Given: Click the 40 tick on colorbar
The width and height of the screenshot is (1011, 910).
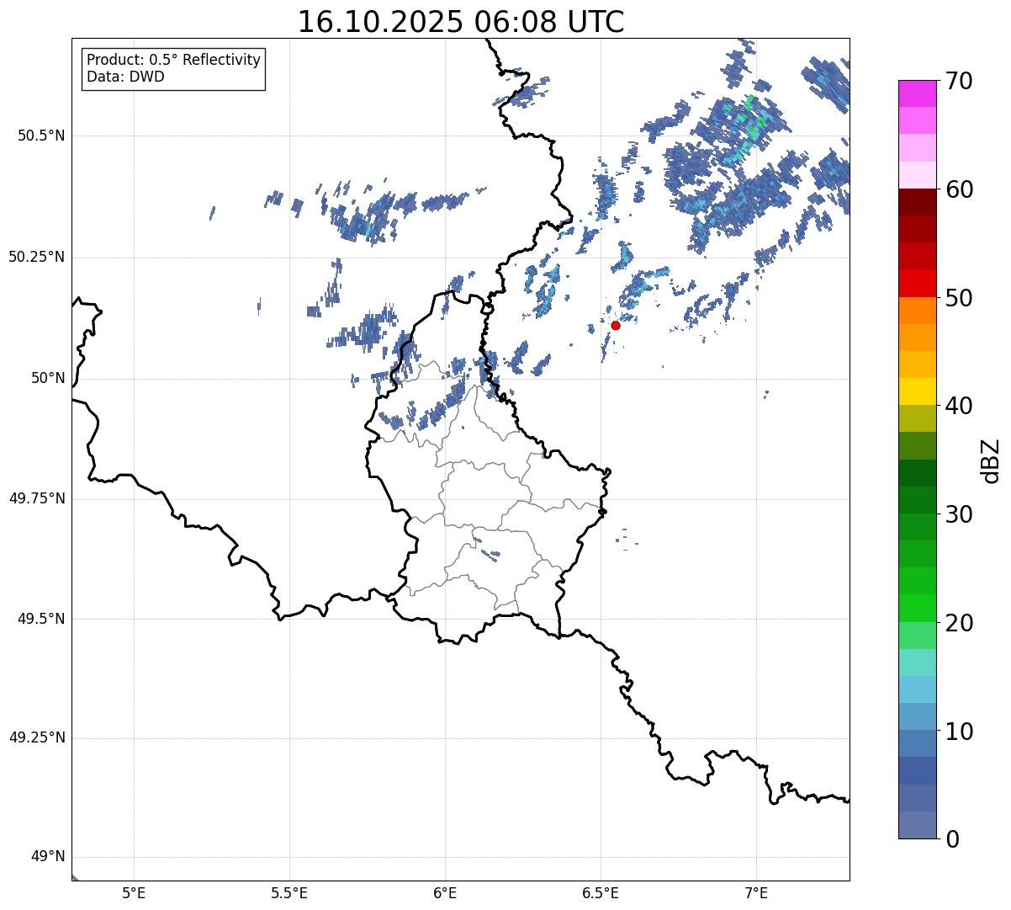Looking at the screenshot, I should click(958, 406).
